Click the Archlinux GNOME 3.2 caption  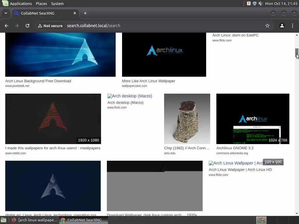235,148
